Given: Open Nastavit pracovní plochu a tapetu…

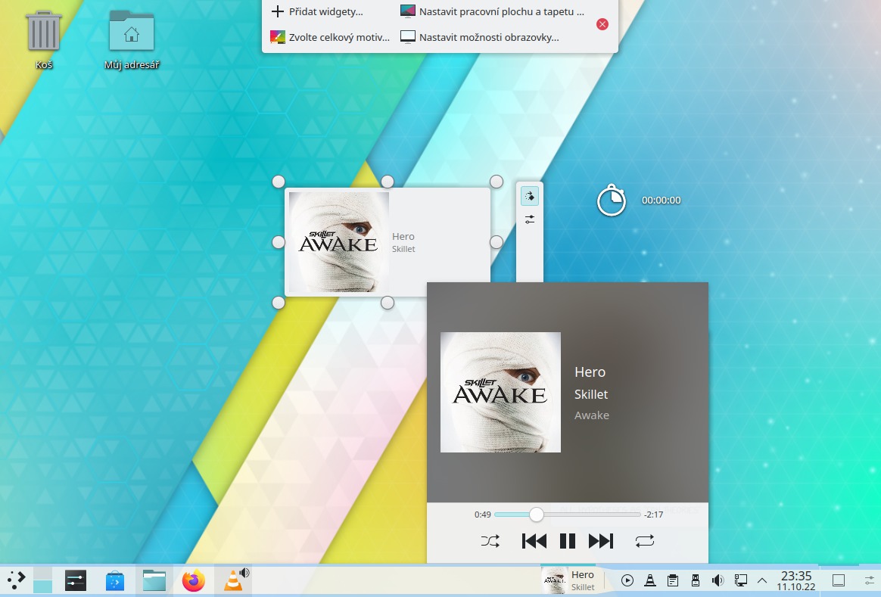Looking at the screenshot, I should (x=492, y=11).
